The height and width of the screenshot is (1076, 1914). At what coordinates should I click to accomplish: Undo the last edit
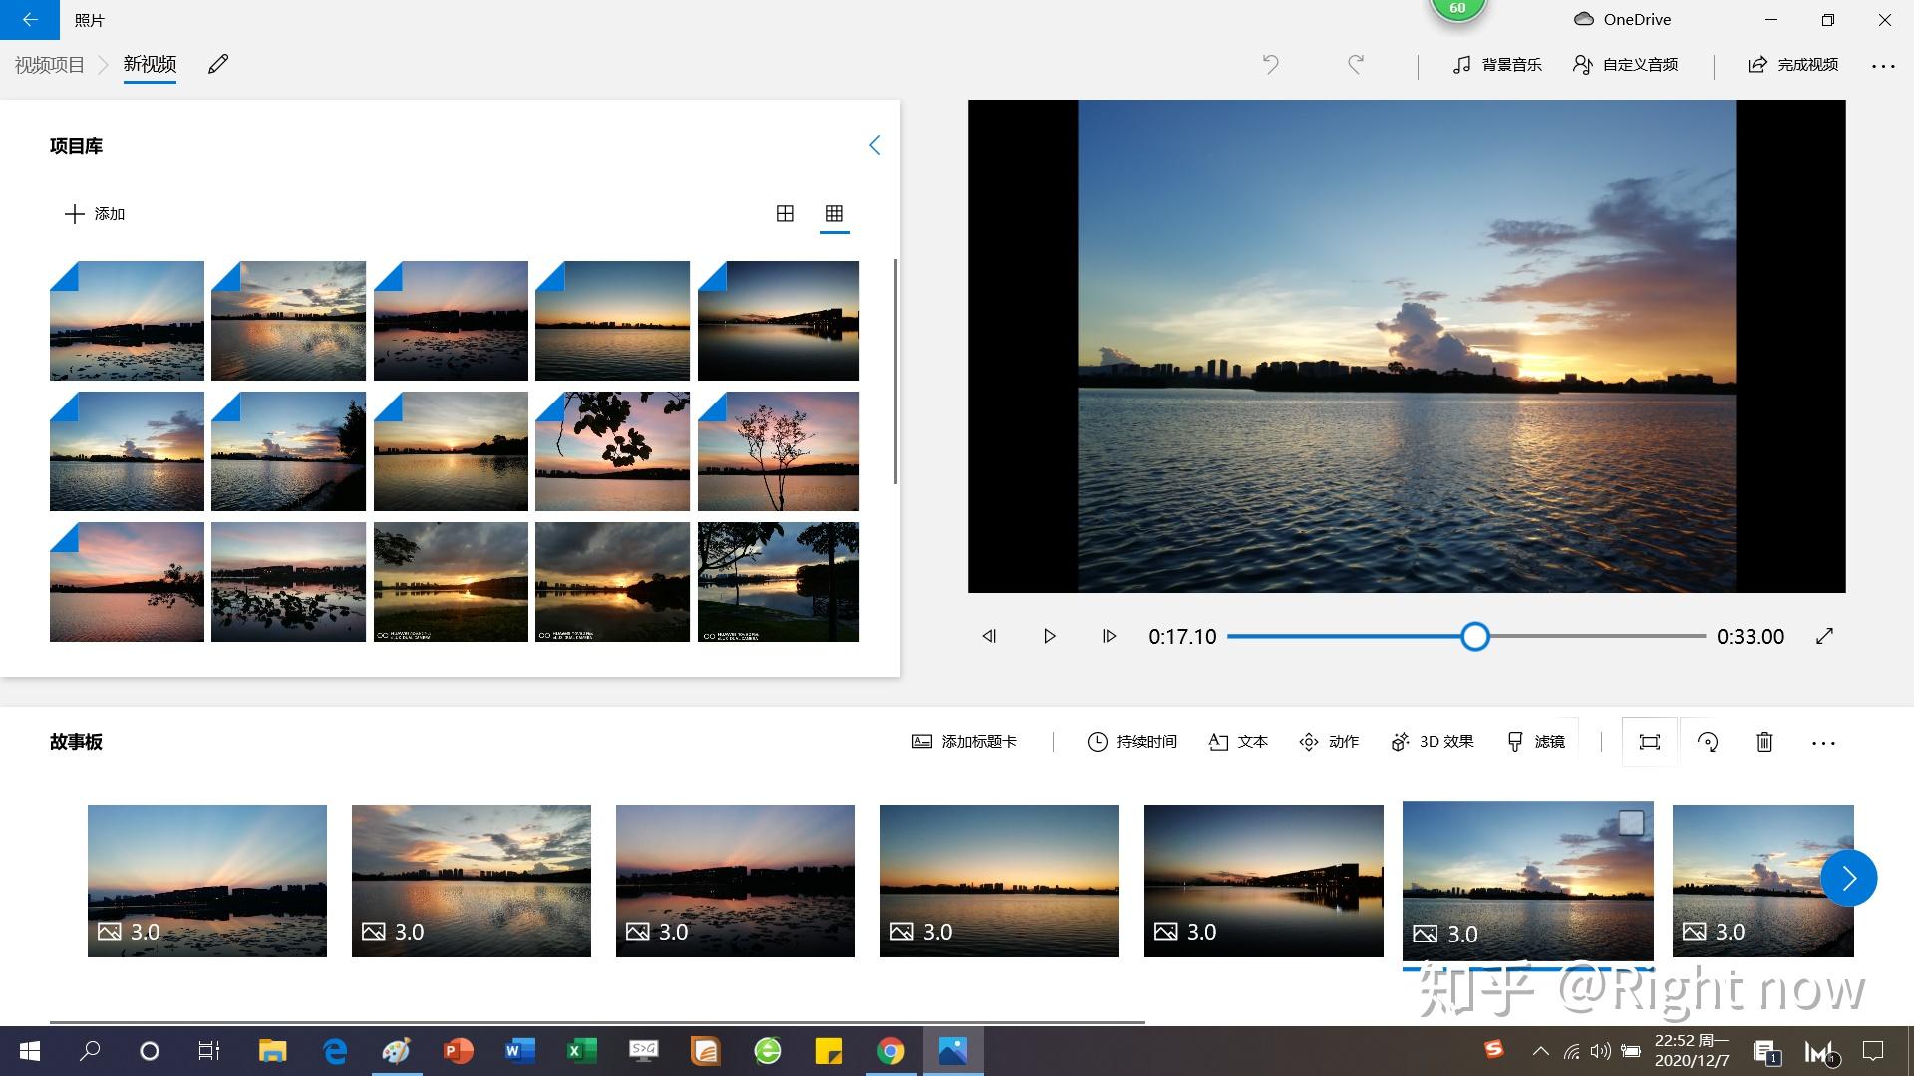pos(1271,65)
